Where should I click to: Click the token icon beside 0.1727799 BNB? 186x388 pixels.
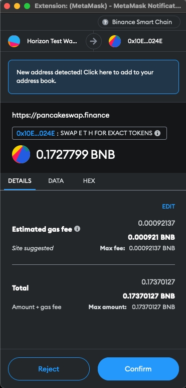point(21,154)
